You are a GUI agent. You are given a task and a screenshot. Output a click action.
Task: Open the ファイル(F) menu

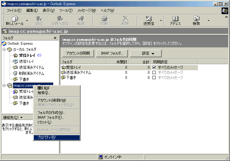(x=14, y=10)
